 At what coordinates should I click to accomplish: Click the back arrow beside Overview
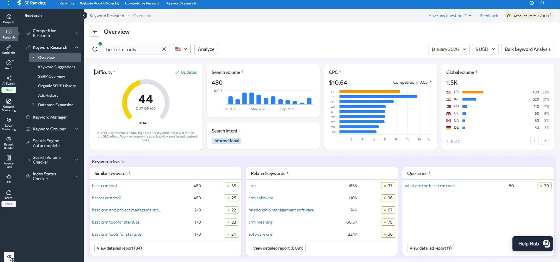(95, 32)
